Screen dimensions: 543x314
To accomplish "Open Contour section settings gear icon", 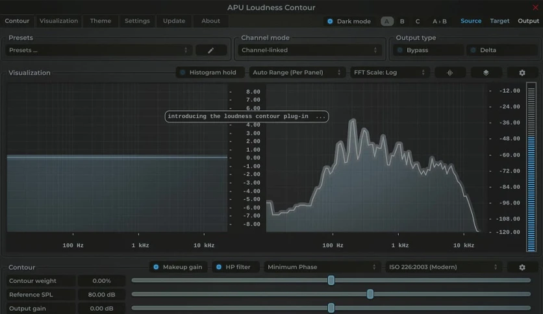I will [522, 267].
